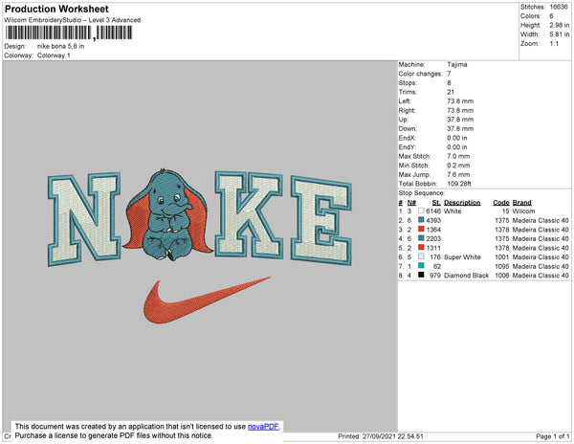The height and width of the screenshot is (444, 574).
Task: Click the 'Left:' label
Action: [x=405, y=101]
